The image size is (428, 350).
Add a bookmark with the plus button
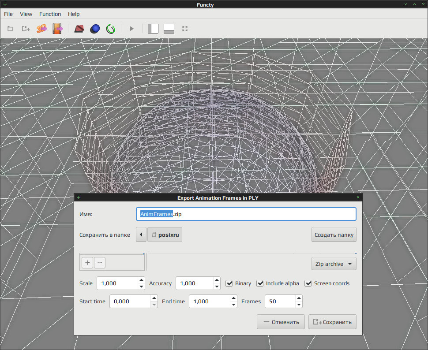pos(87,263)
